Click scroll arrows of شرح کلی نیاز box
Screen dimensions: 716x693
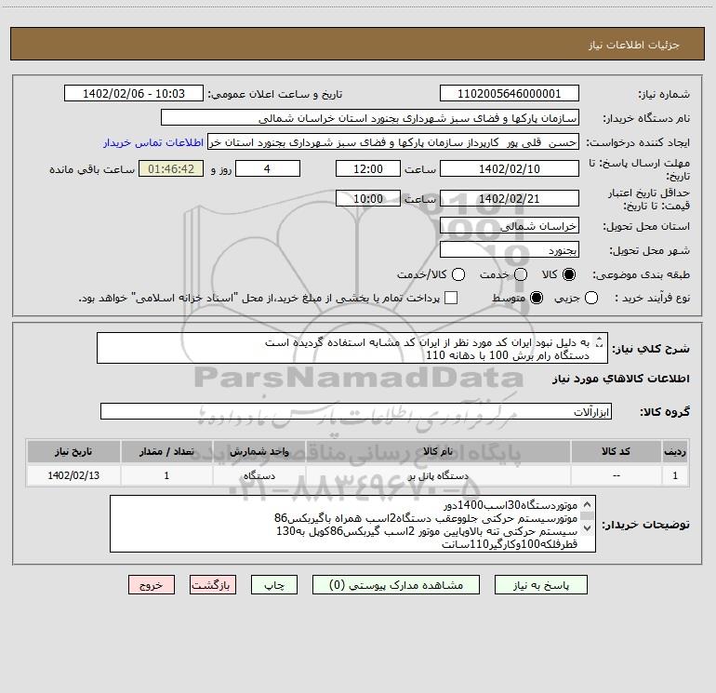pos(600,341)
